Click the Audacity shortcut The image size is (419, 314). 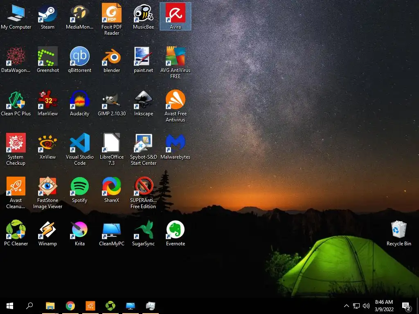click(80, 103)
